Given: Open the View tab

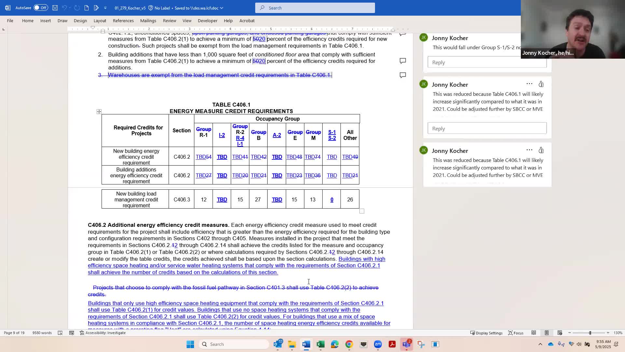Looking at the screenshot, I should click(187, 21).
